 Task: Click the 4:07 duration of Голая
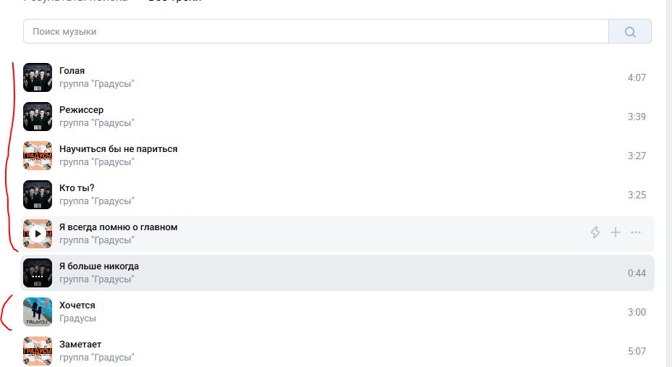point(637,77)
